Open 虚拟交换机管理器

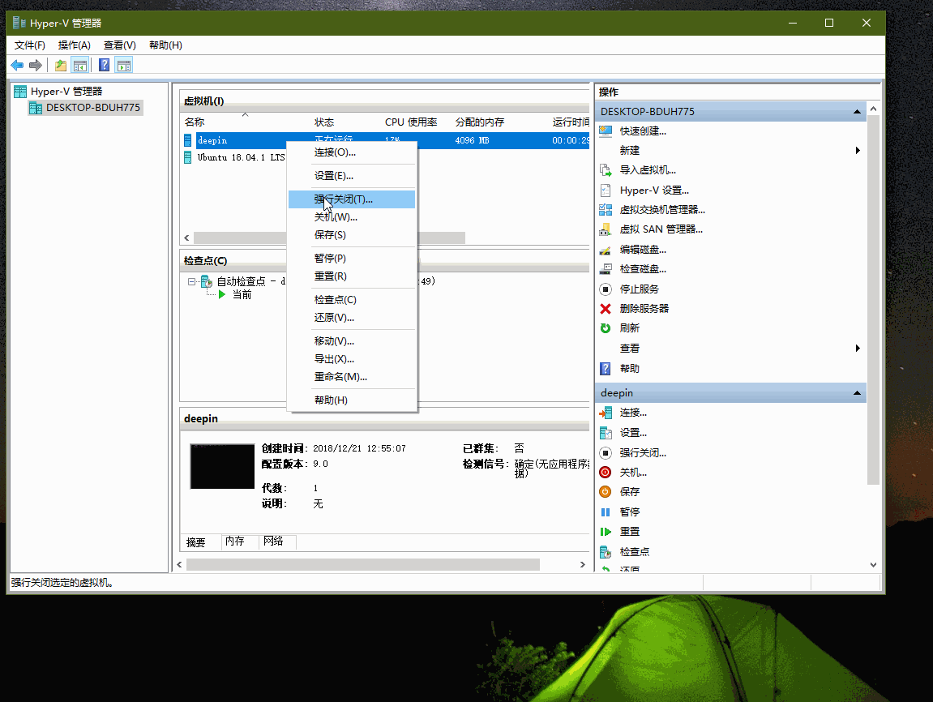662,210
